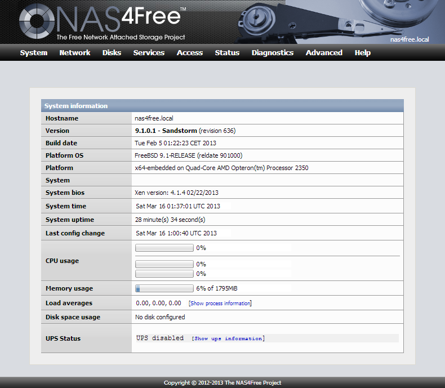This screenshot has width=445, height=388.
Task: Click the build date value
Action: coord(175,143)
